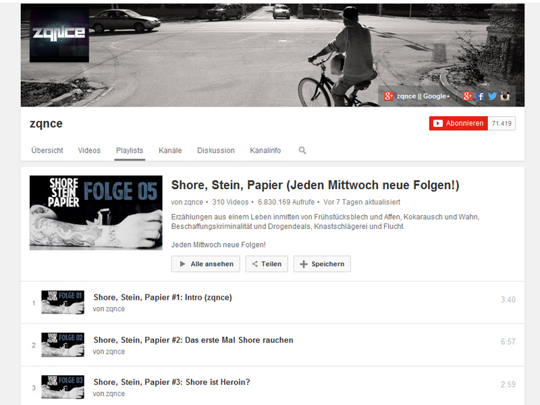The height and width of the screenshot is (405, 540).
Task: Click the 3:40 duration of video #1
Action: click(508, 300)
